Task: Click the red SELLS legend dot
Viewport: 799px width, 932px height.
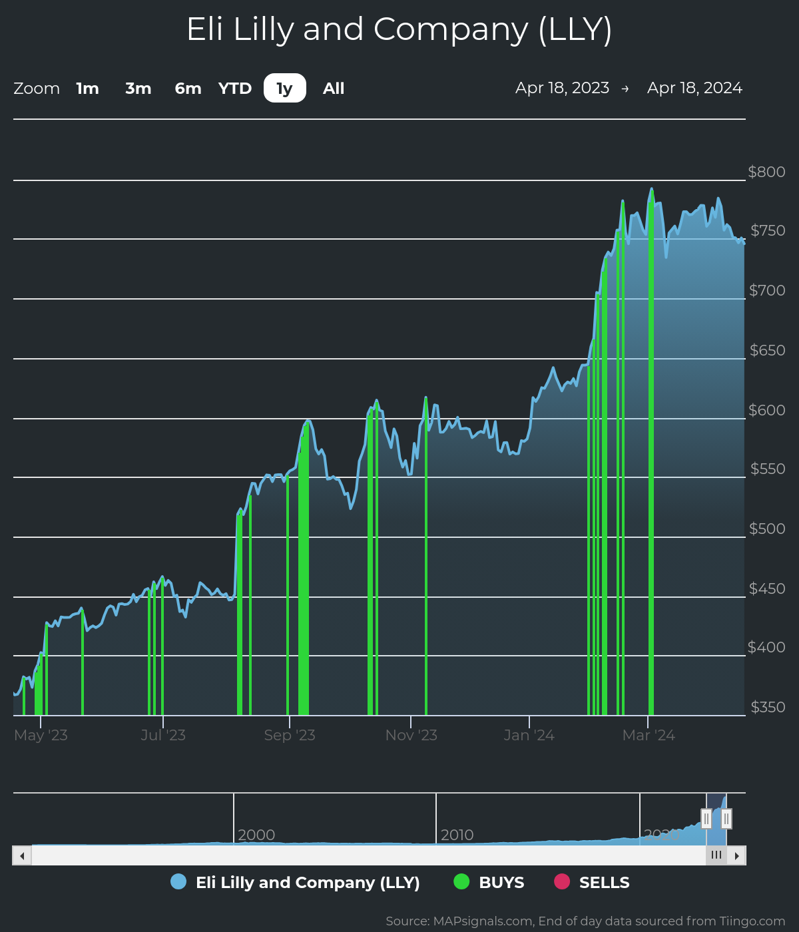Action: [563, 882]
